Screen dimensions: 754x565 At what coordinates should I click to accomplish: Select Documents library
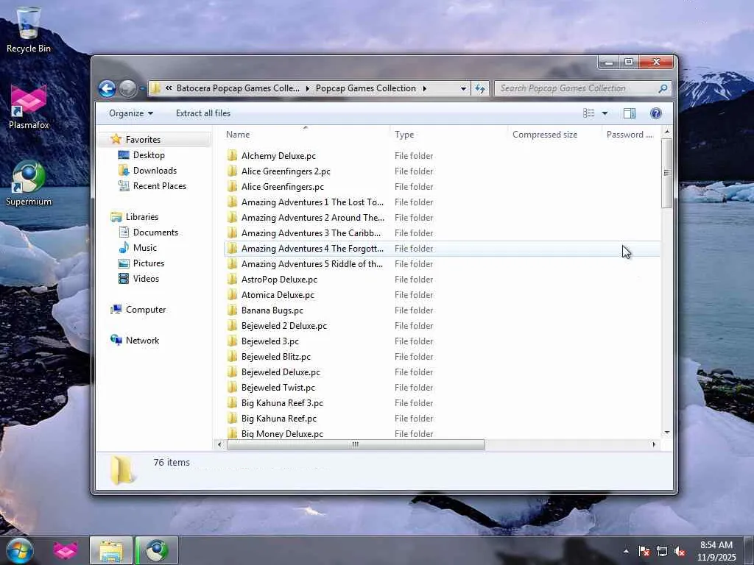pyautogui.click(x=155, y=232)
